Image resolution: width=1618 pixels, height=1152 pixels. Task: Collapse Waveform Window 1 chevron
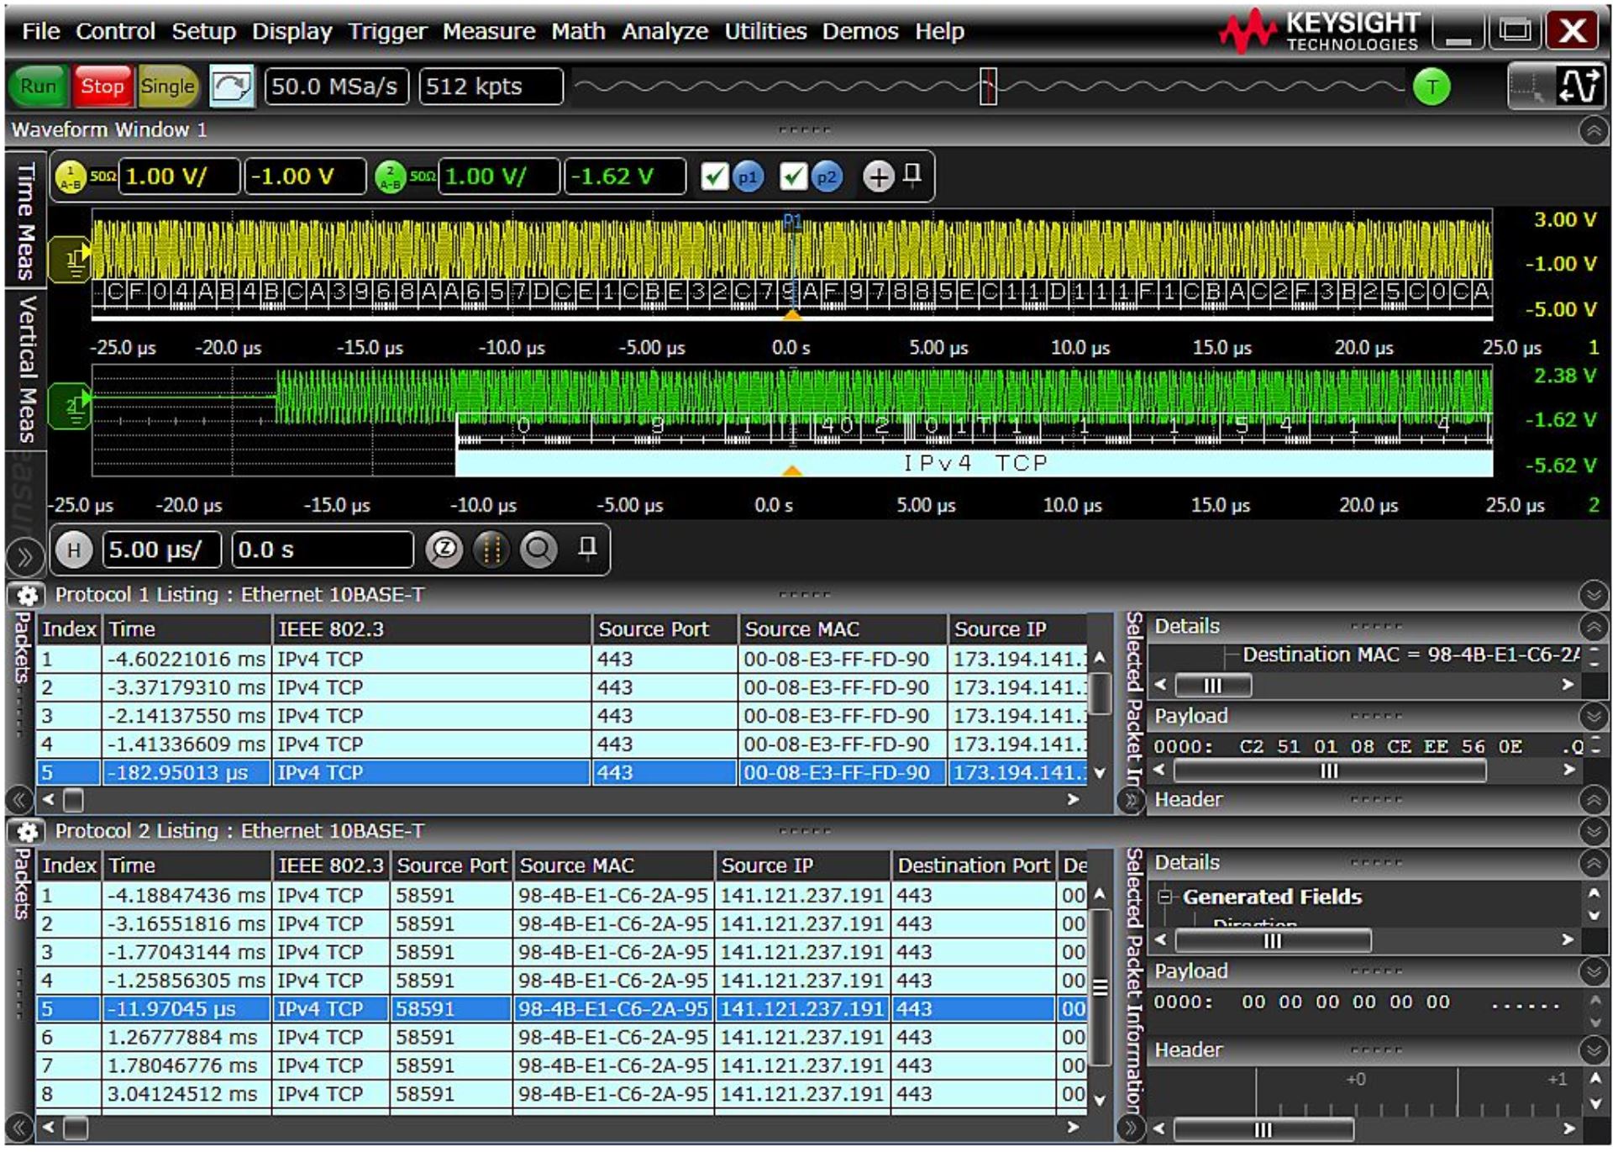tap(1594, 130)
